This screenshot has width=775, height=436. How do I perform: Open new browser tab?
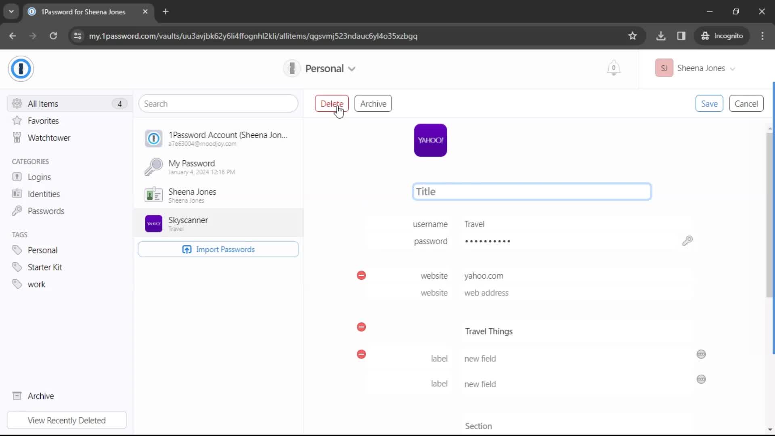(165, 12)
